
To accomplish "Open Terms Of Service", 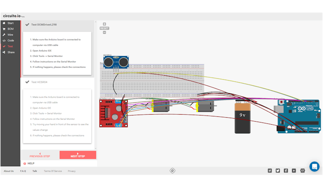I will 53,171.
